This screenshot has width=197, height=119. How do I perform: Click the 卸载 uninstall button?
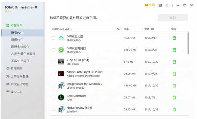[173, 18]
